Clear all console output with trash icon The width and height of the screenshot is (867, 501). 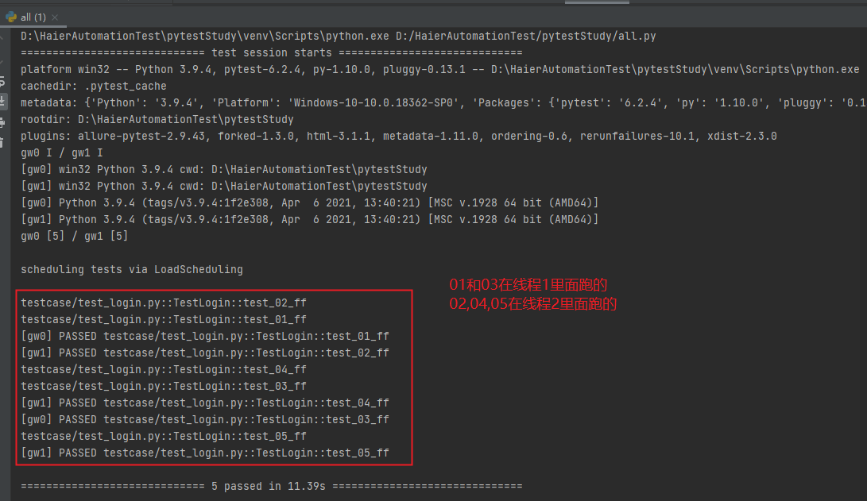pyautogui.click(x=2, y=142)
